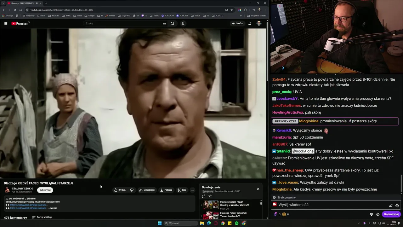This screenshot has height=227, width=403.
Task: Open the STALOWY SZOK channel name
Action: click(21, 189)
